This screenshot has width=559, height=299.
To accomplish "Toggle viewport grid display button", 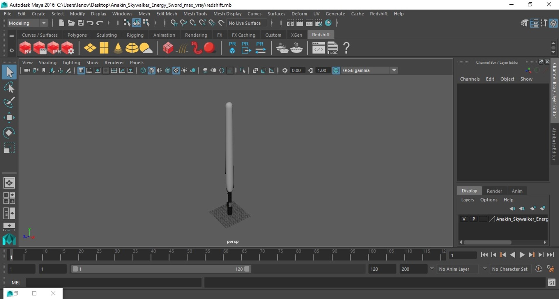I will point(81,70).
